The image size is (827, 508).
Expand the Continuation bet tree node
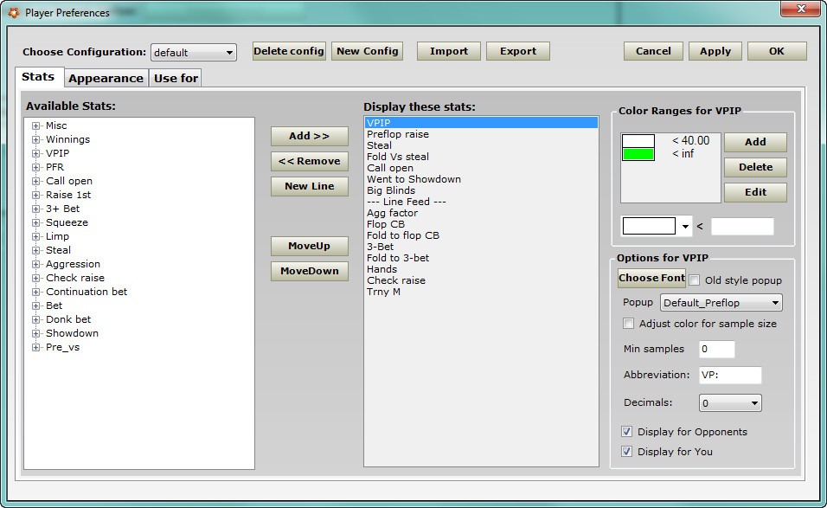click(35, 292)
